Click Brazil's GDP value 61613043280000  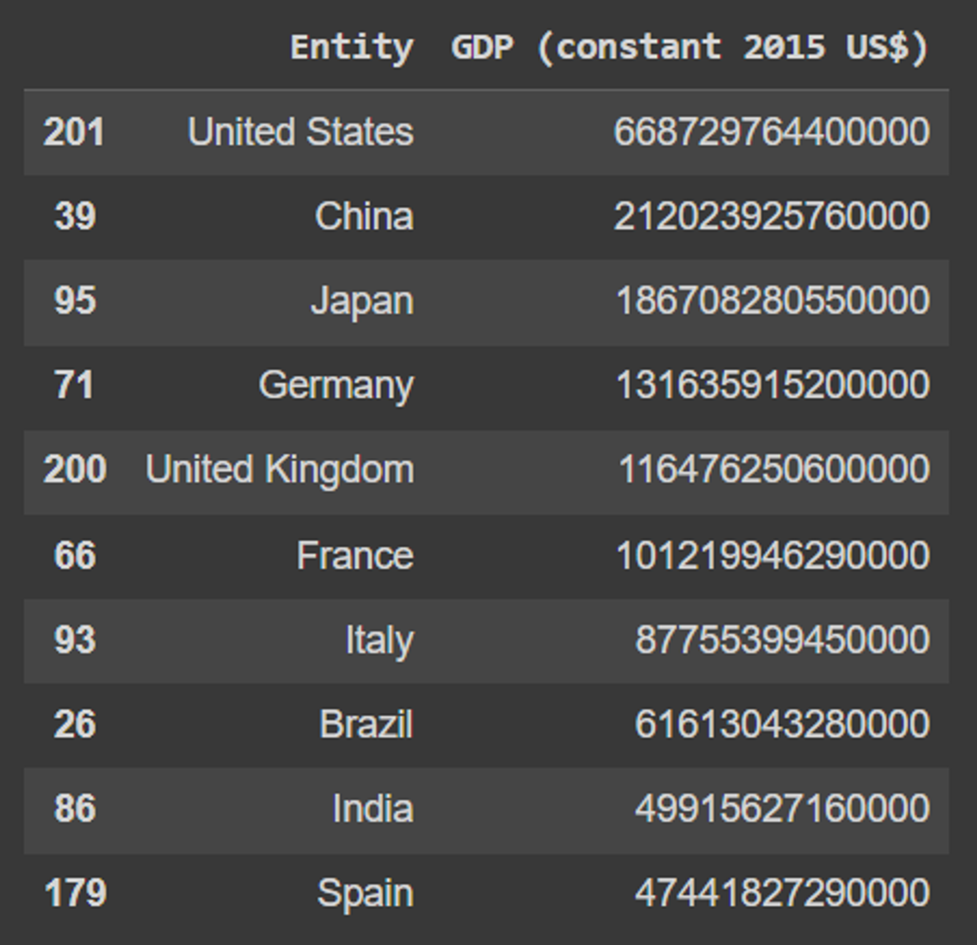pos(782,724)
